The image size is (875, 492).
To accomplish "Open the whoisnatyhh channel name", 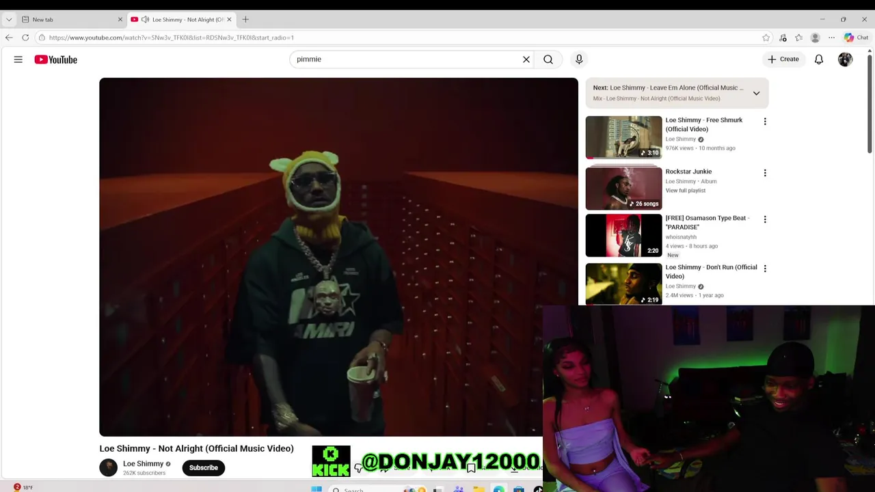I will tap(681, 237).
